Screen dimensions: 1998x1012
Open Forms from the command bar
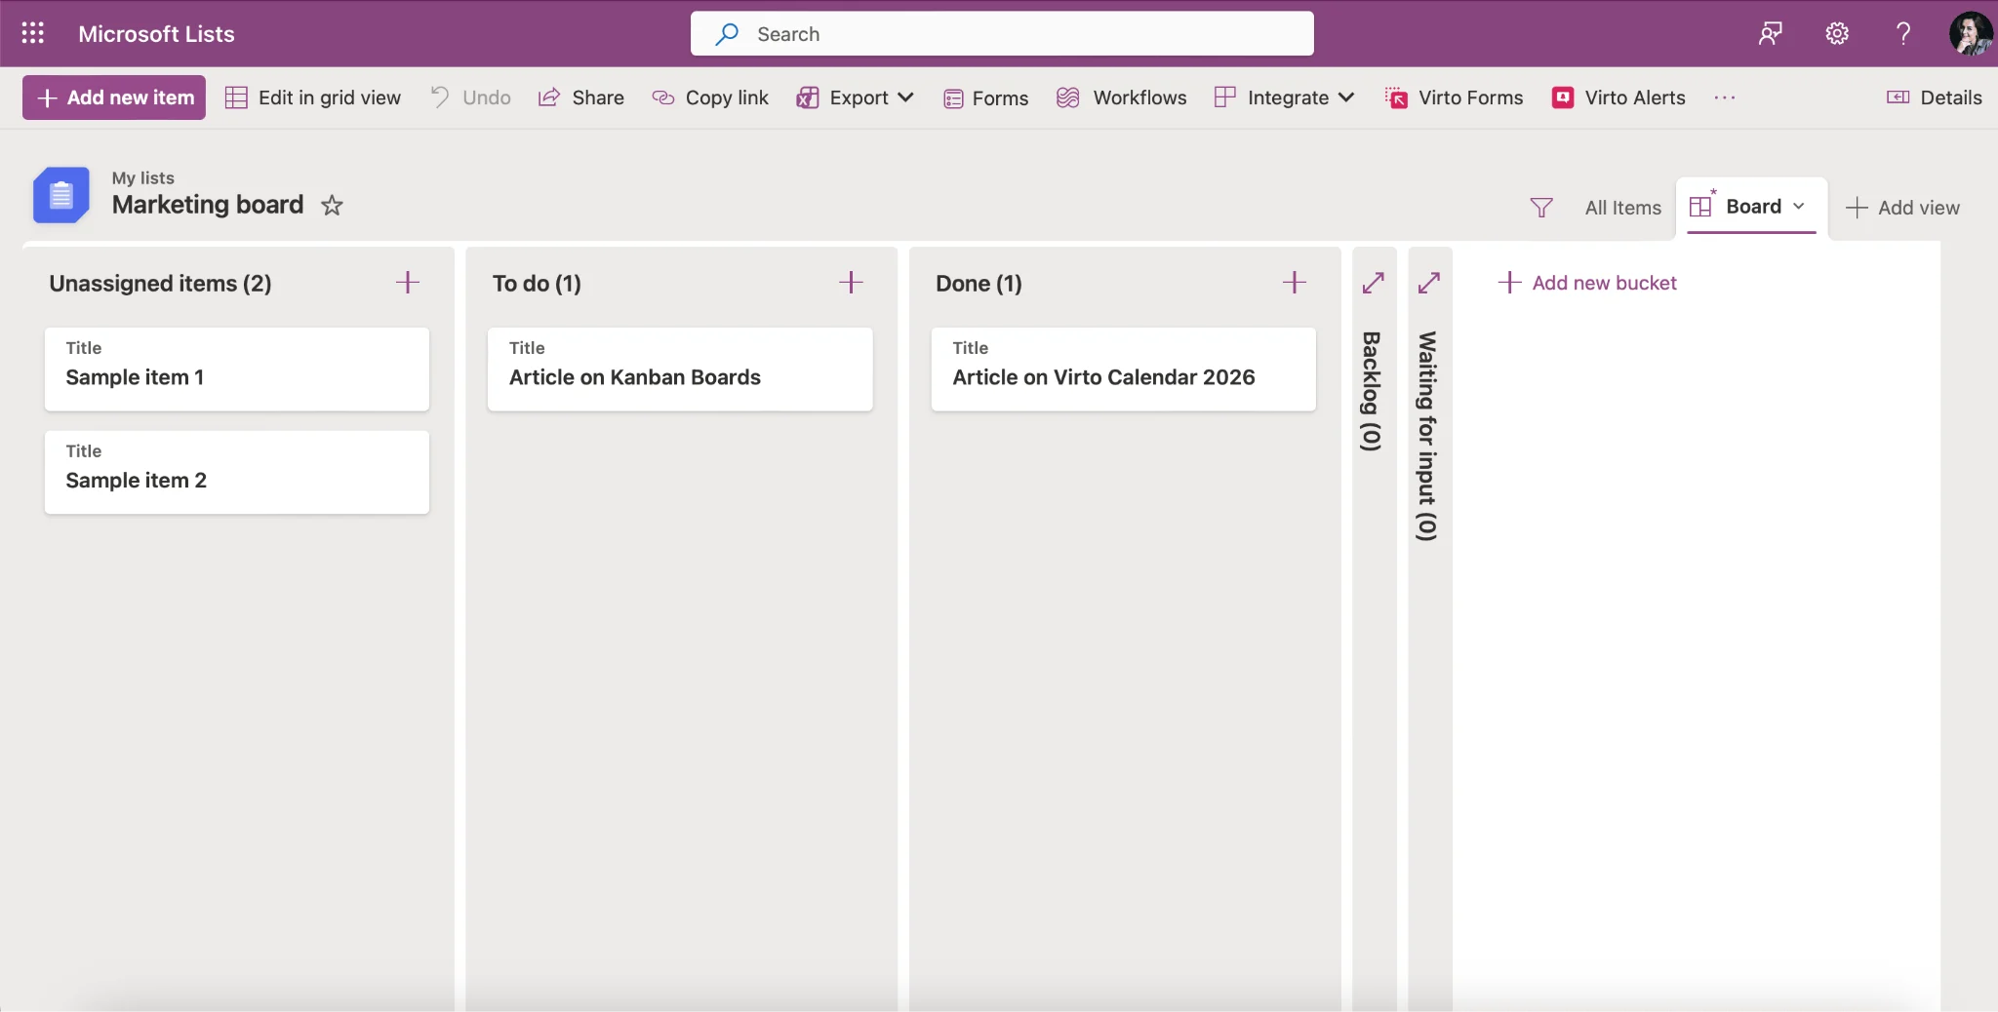coord(985,97)
